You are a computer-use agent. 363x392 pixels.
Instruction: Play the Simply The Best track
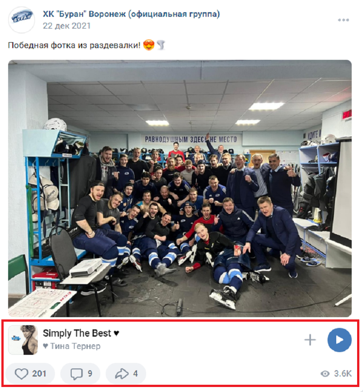339,340
